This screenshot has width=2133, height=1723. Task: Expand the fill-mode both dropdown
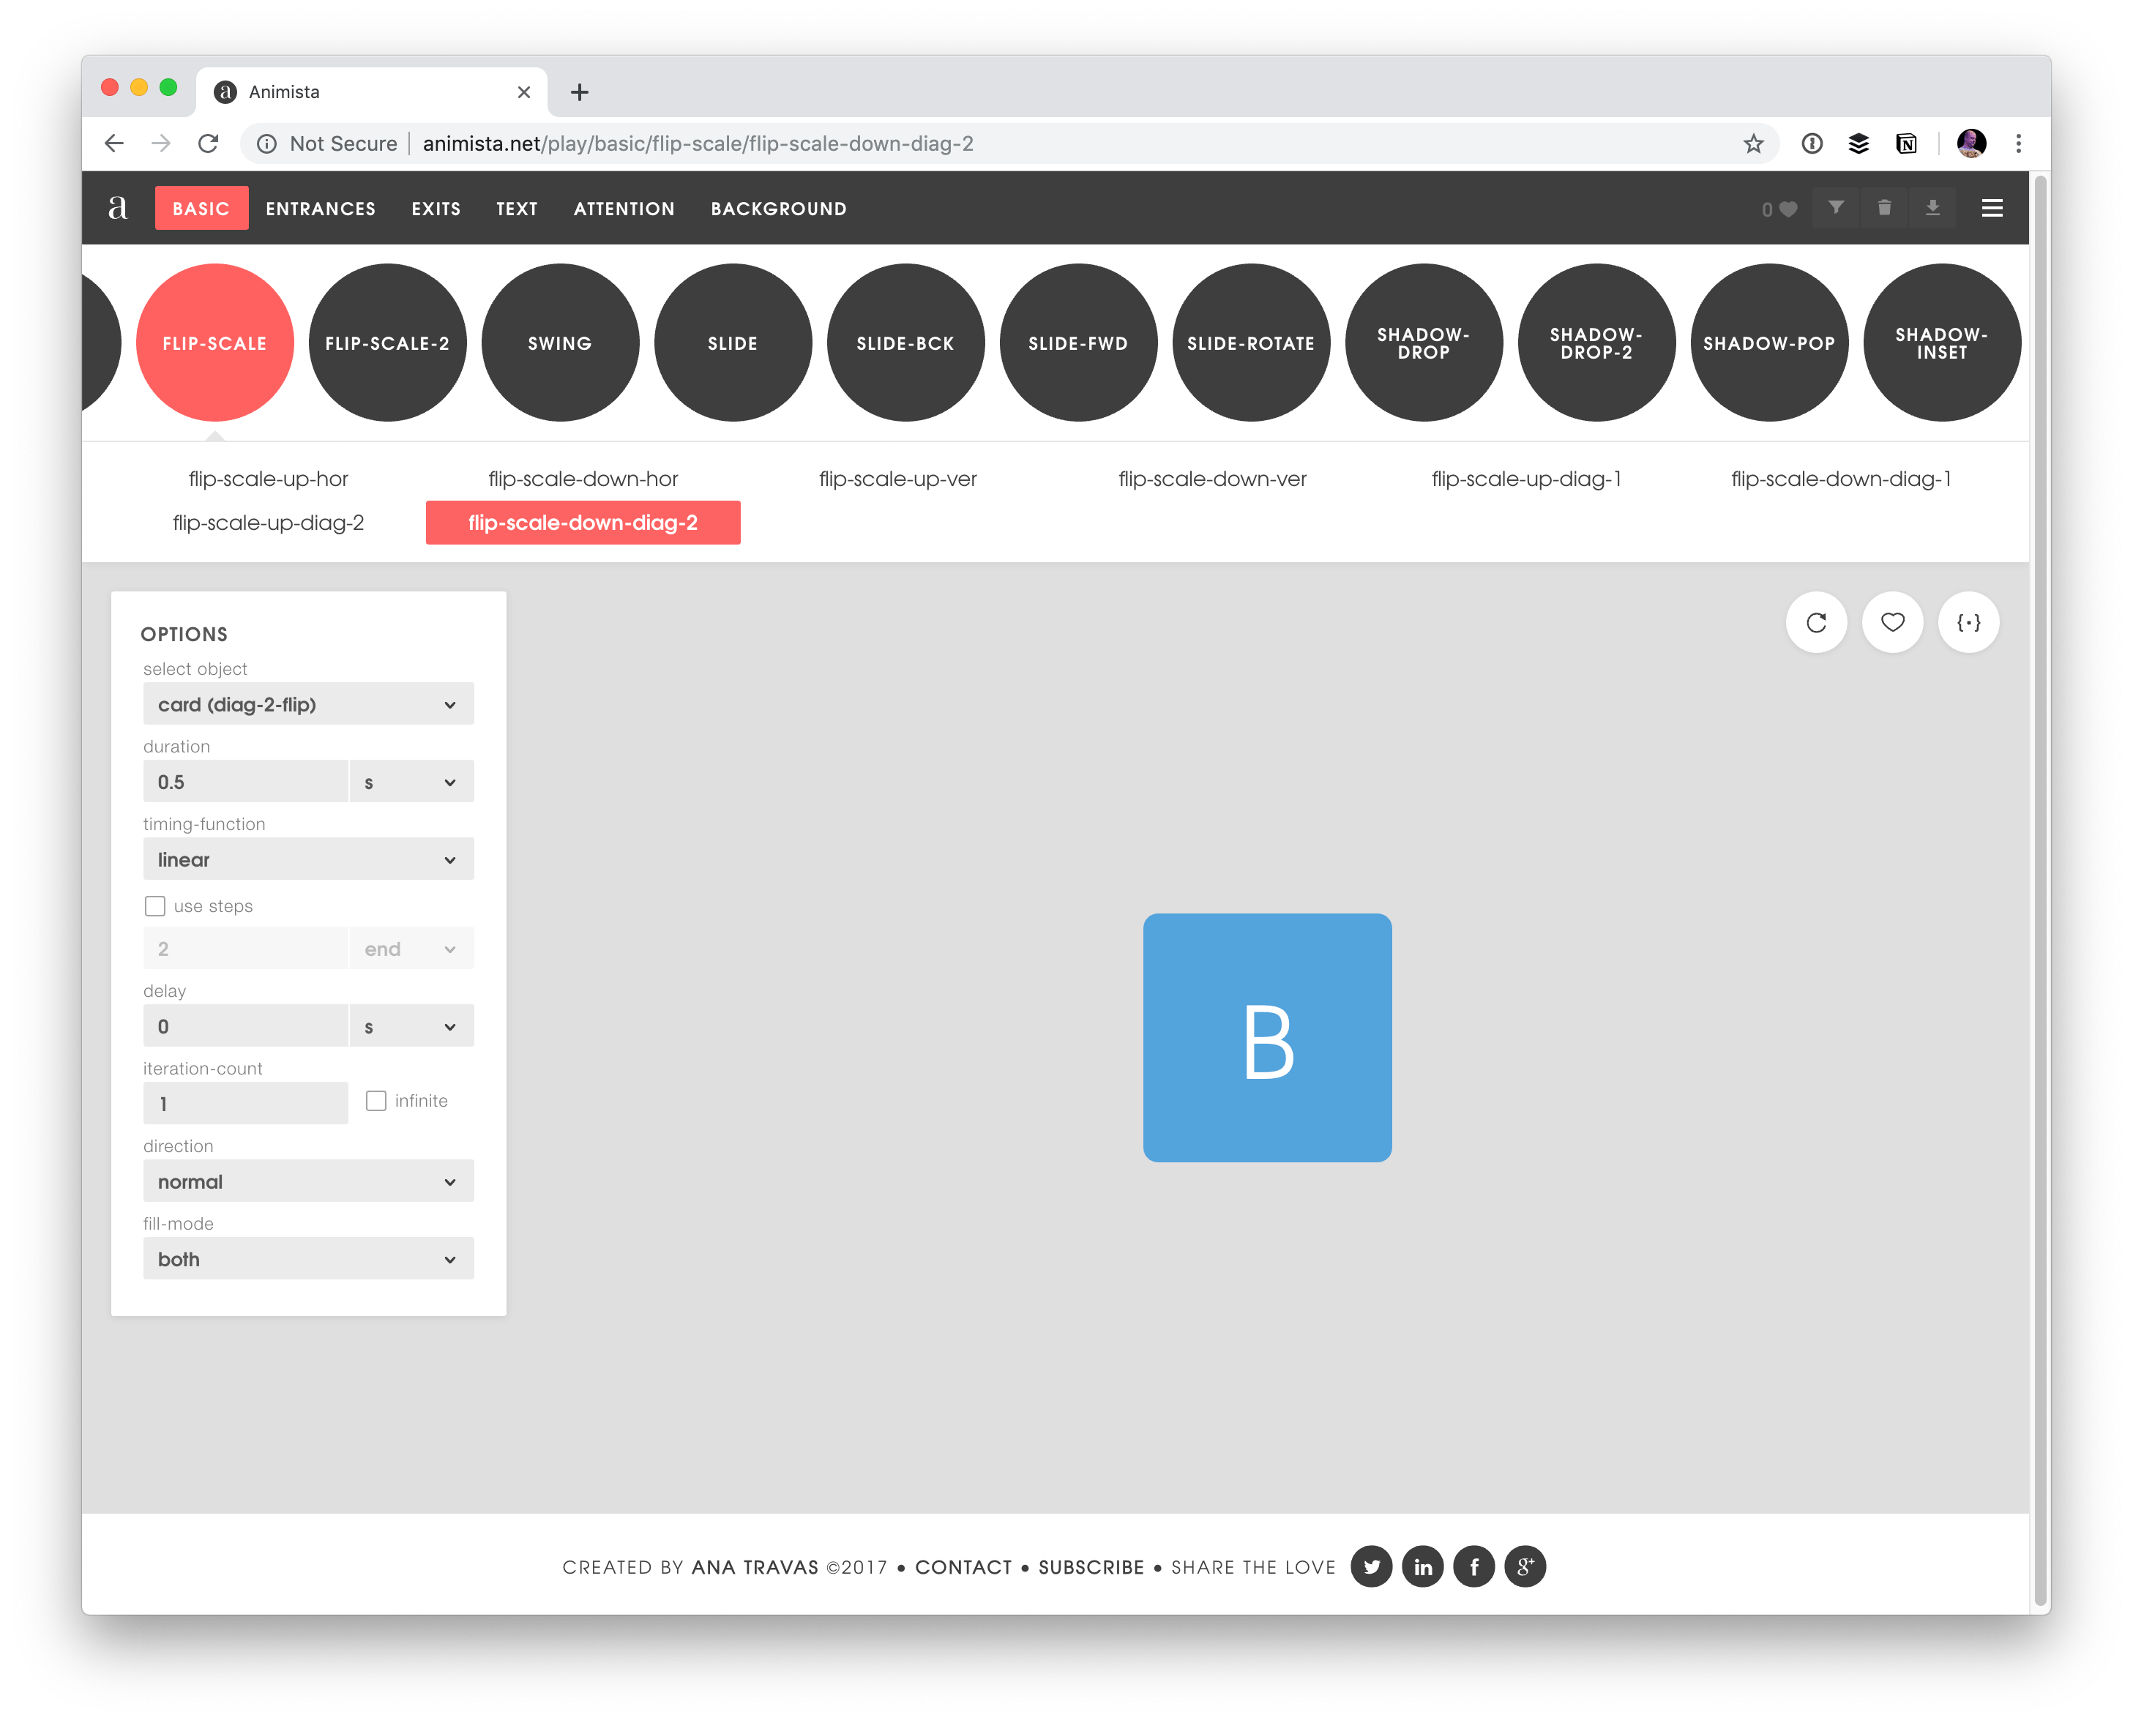pos(305,1260)
